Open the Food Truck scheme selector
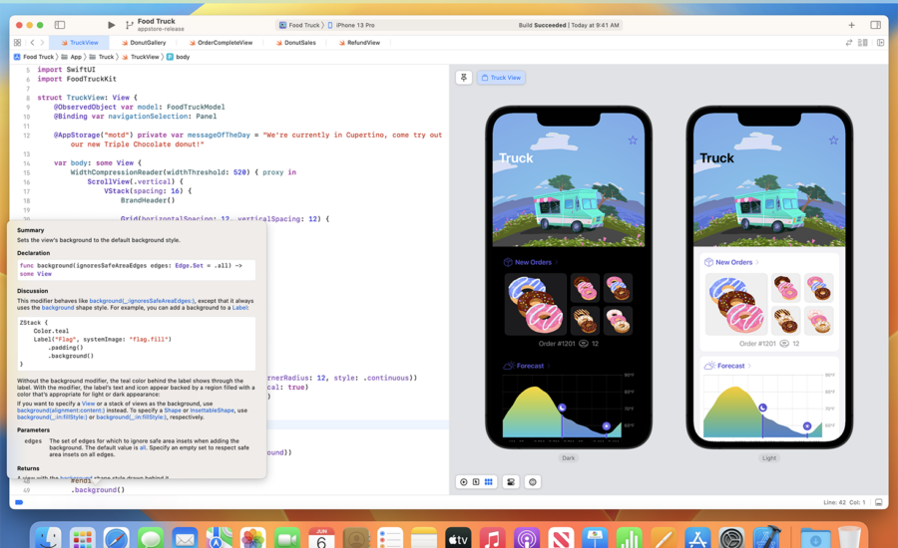Viewport: 898px width, 548px height. 299,25
